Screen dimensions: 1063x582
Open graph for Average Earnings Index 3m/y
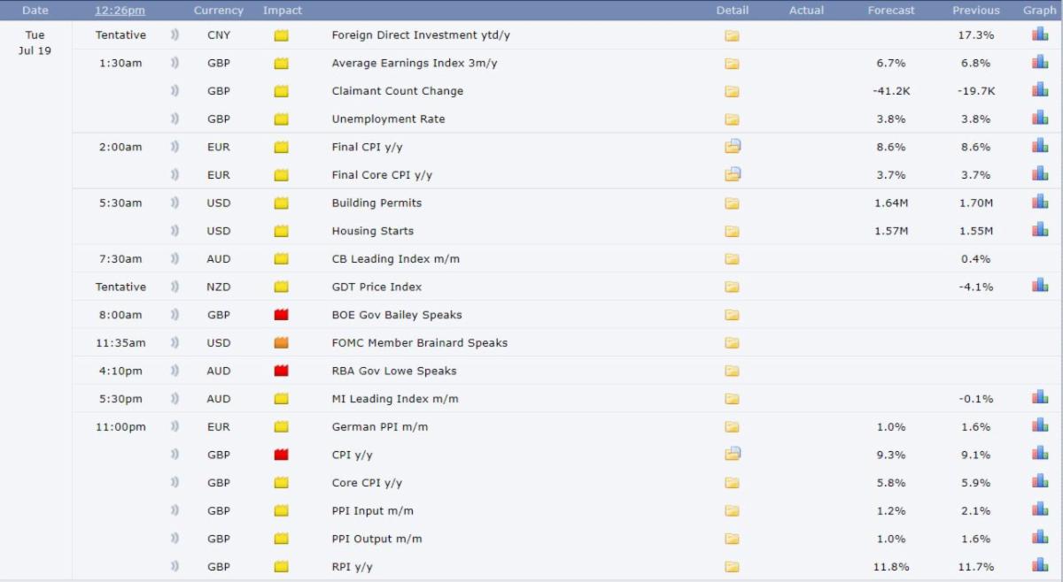[1040, 62]
